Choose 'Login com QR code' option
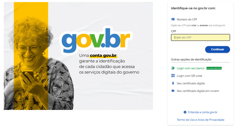The image size is (240, 129). click(x=189, y=76)
